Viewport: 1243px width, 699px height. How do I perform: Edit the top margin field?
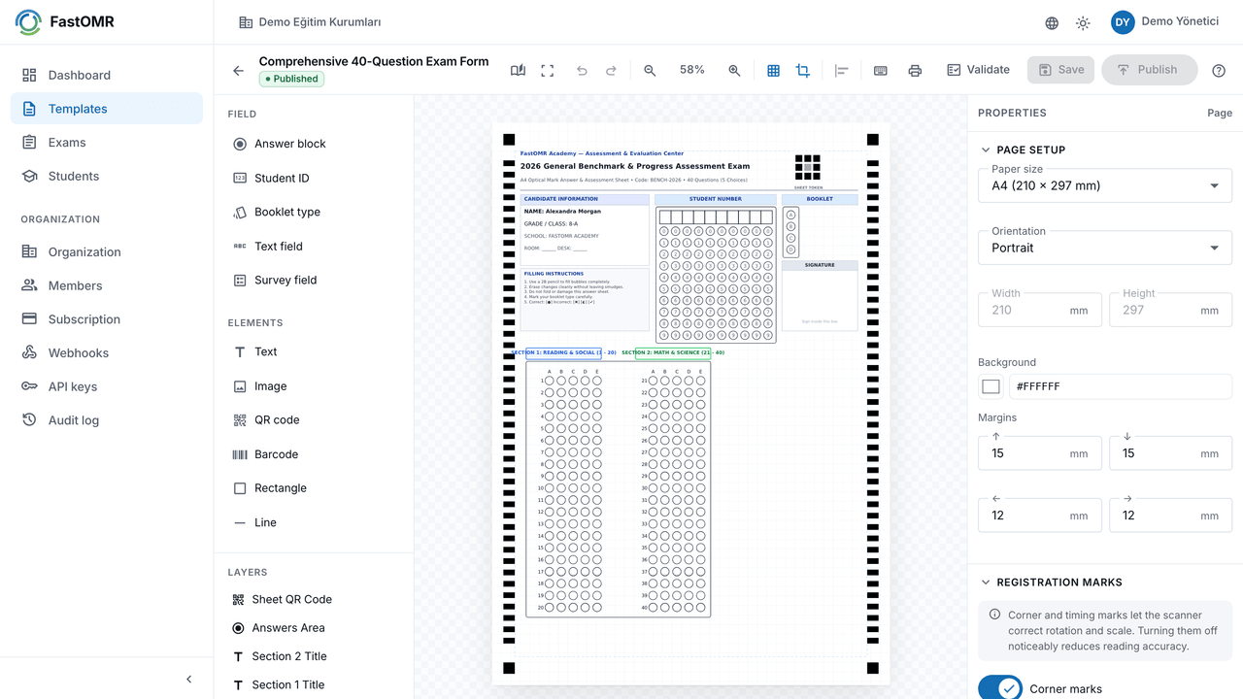point(1040,453)
